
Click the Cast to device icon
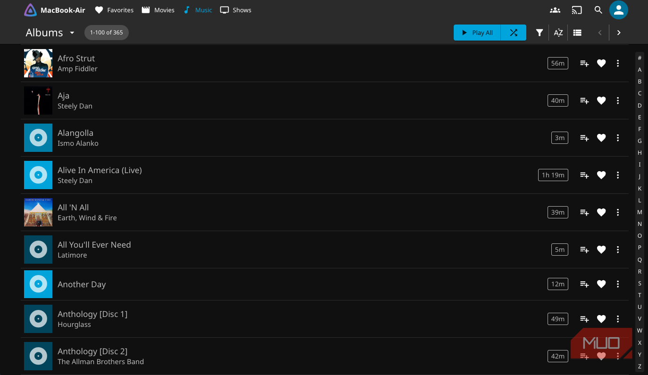tap(577, 10)
